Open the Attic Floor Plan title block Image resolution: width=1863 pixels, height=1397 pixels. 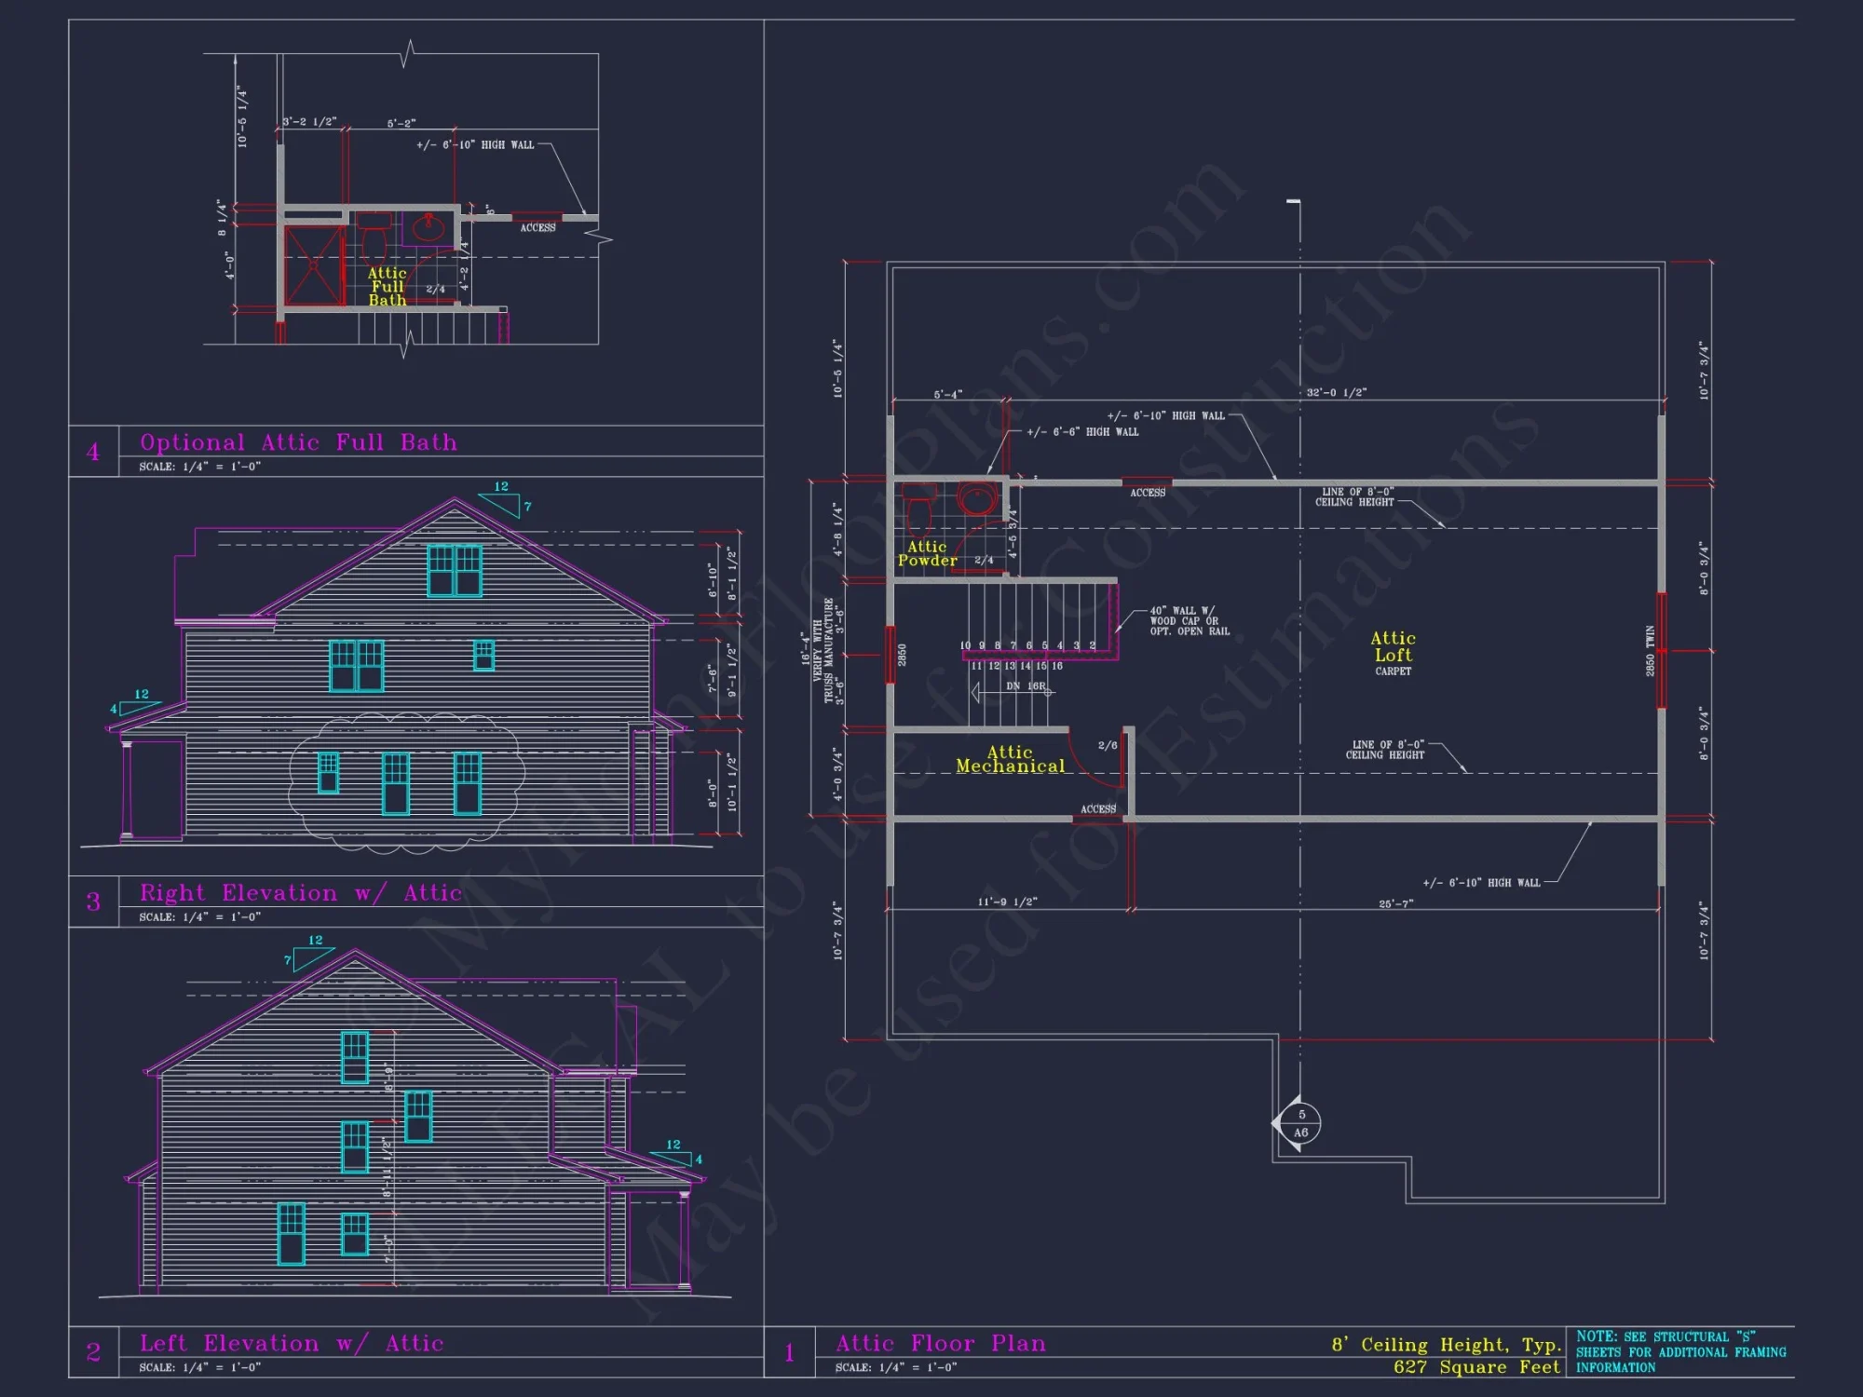click(x=941, y=1343)
